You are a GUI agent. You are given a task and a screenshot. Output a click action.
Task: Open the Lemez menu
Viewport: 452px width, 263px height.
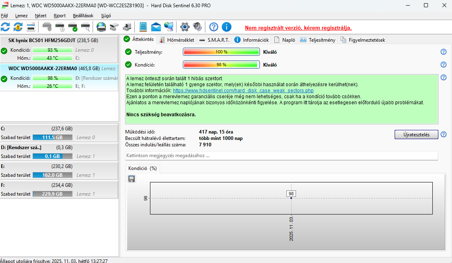pyautogui.click(x=21, y=16)
